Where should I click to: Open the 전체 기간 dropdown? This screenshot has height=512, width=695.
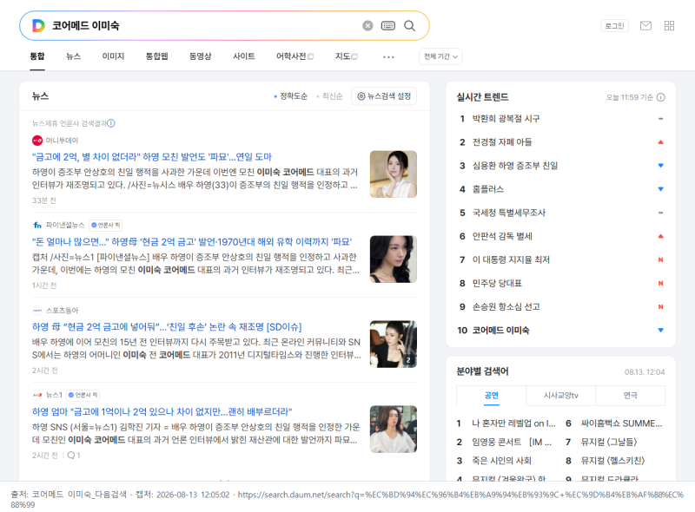point(440,56)
